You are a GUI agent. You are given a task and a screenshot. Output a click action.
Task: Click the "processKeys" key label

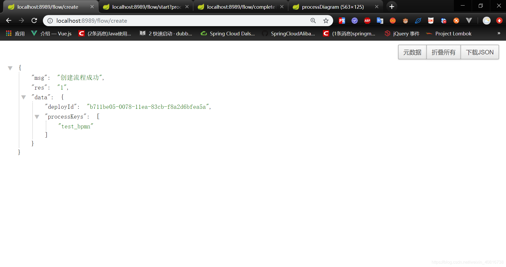tap(66, 116)
